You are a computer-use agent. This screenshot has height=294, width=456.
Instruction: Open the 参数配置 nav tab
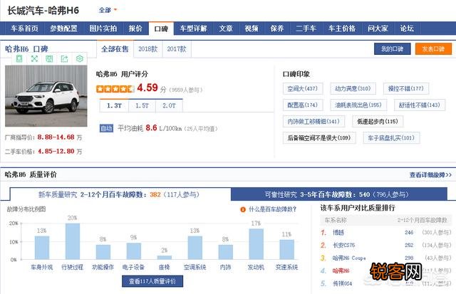(x=63, y=28)
